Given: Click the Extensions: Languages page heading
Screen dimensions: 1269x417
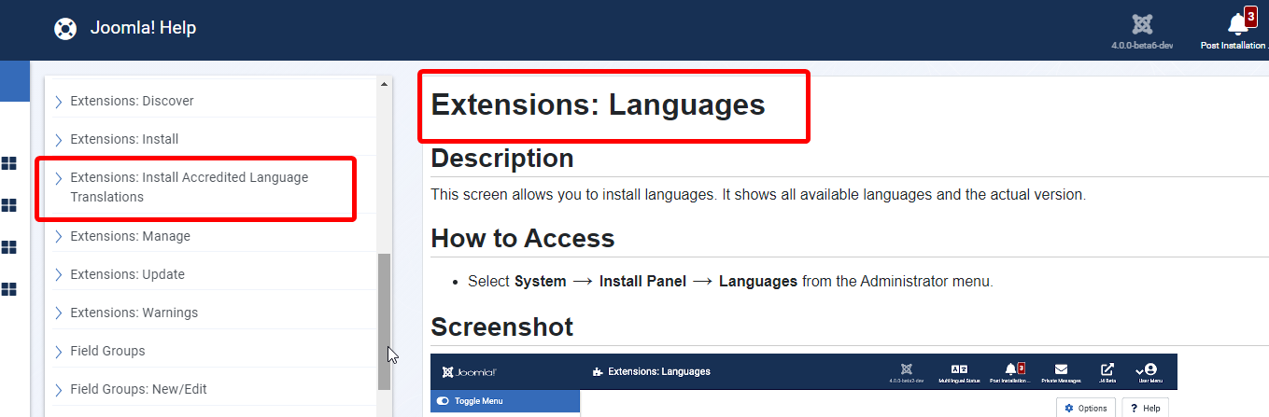Looking at the screenshot, I should pos(598,104).
